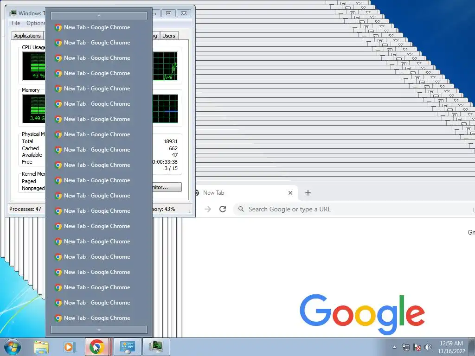Click the Task Manager window title icon
The height and width of the screenshot is (356, 475).
tap(13, 13)
